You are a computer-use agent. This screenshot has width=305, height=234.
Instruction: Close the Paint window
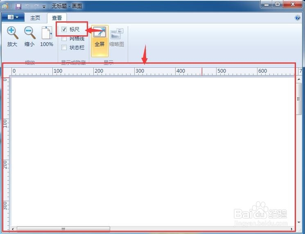293,5
